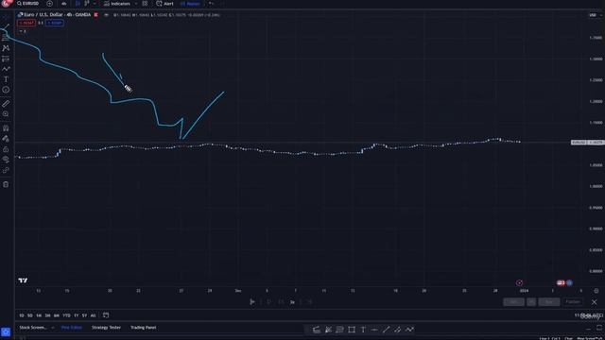605x340 pixels.
Task: Select the ruler measure tool
Action: 6,103
